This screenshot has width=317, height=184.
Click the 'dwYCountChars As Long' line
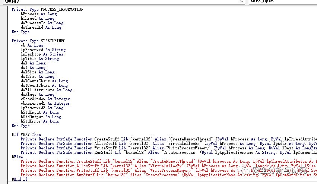pos(44,85)
